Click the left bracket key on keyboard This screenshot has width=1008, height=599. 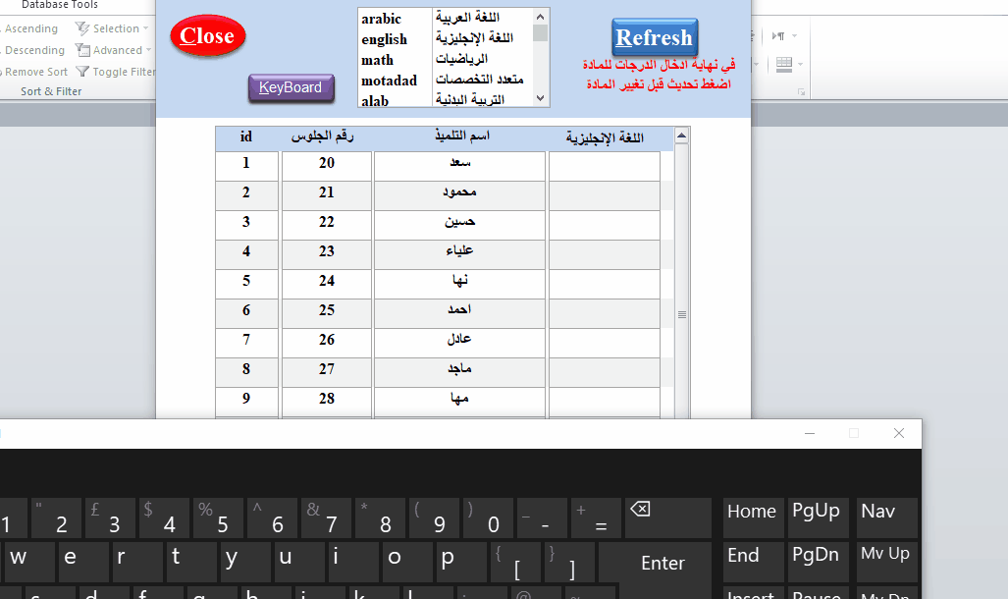pos(515,562)
